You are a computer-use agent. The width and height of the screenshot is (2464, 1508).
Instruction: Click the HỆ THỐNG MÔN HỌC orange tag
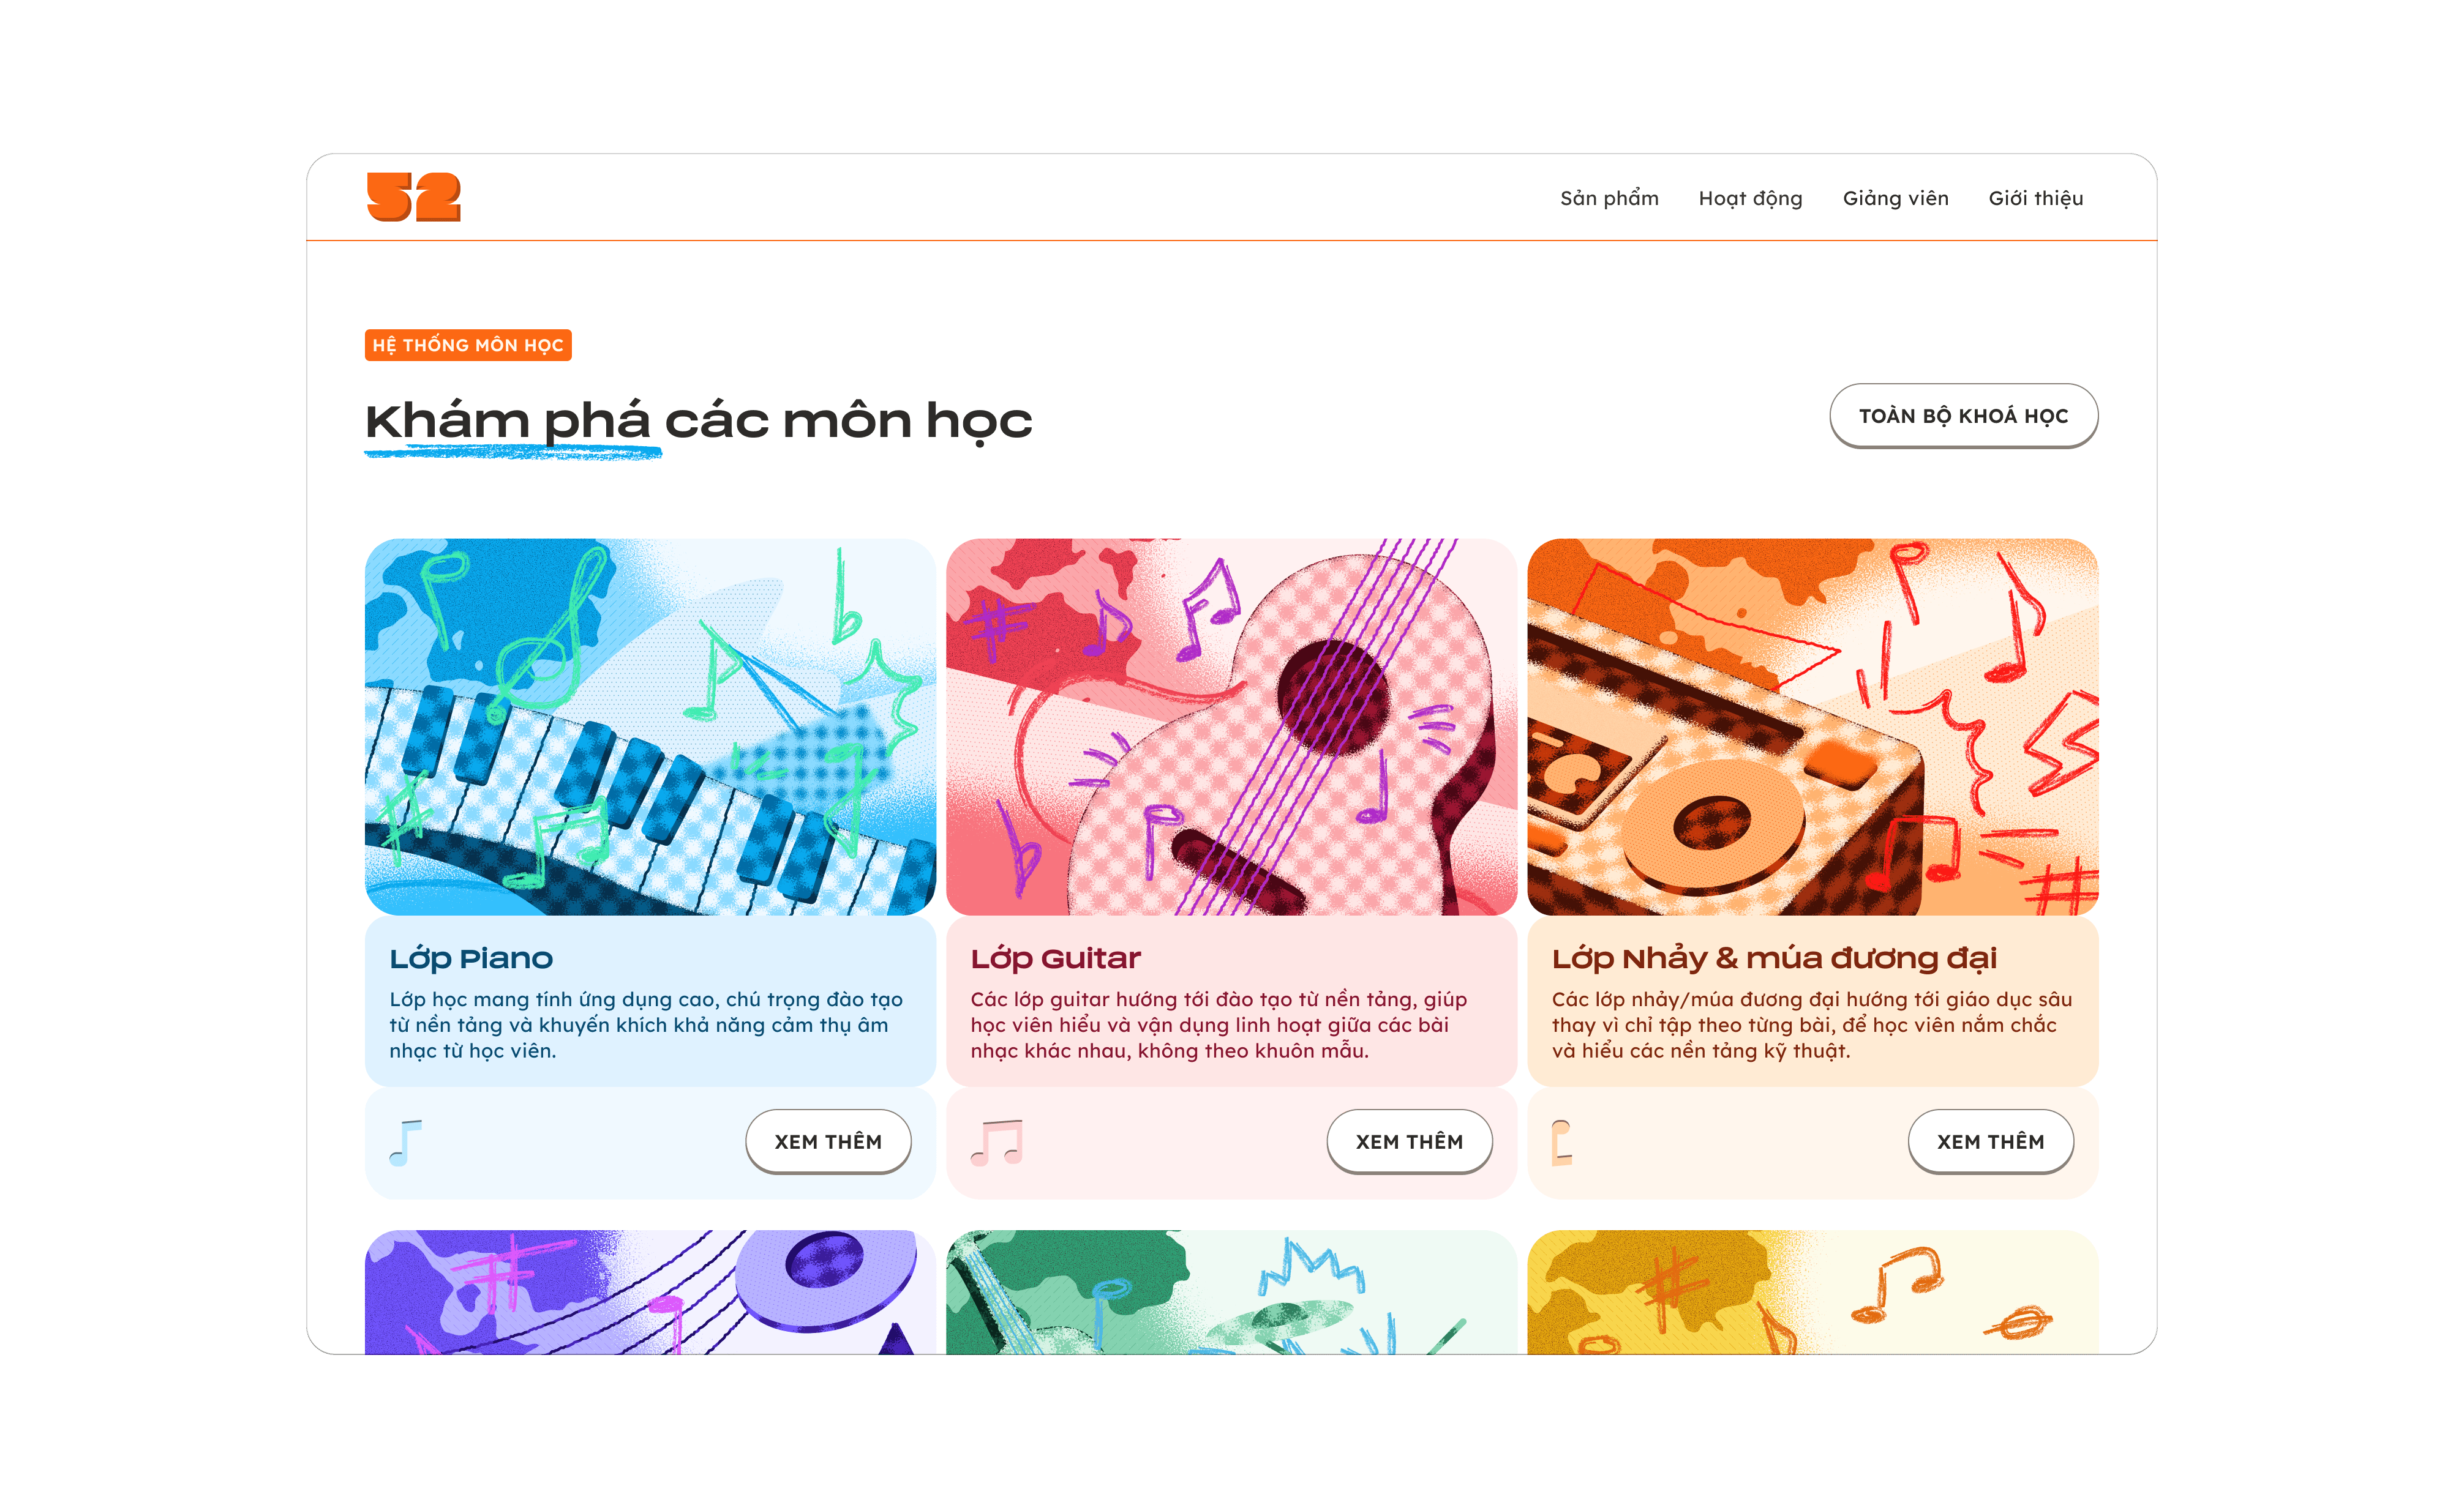(x=468, y=345)
